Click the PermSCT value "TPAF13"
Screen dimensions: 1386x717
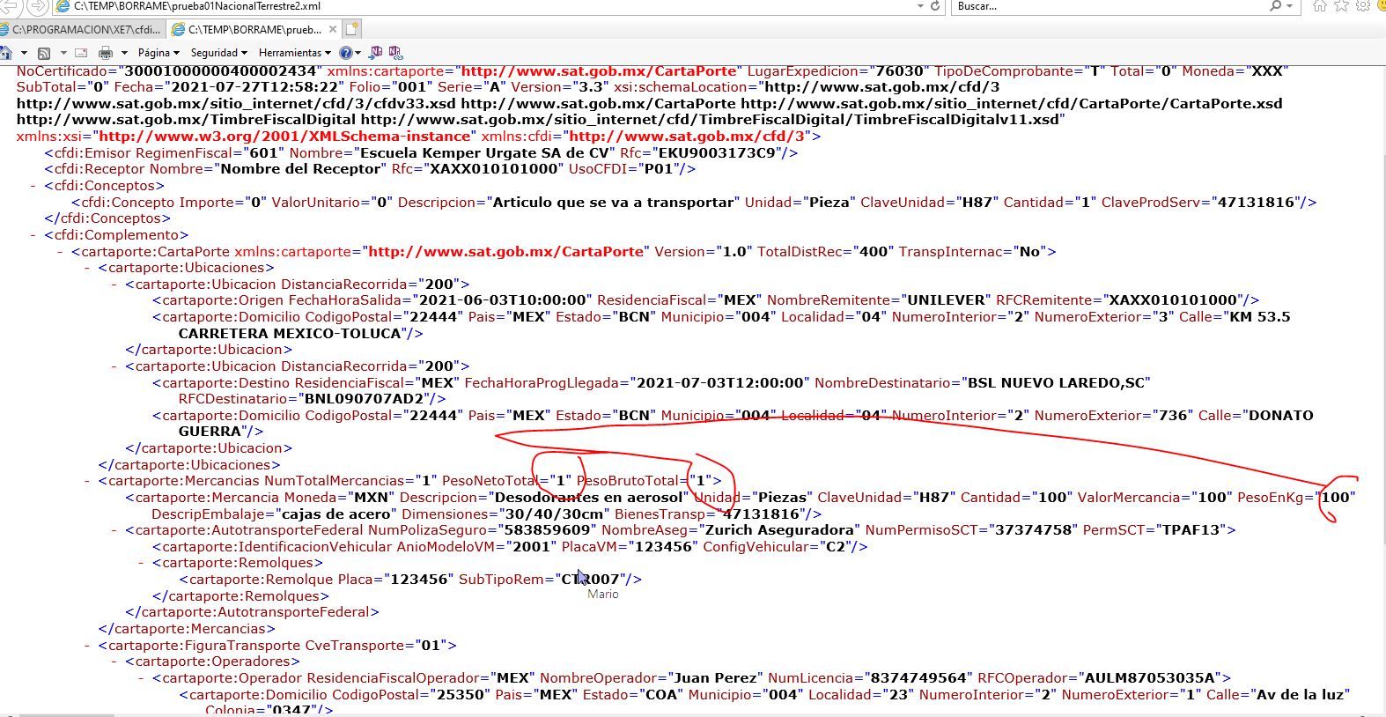[1195, 530]
